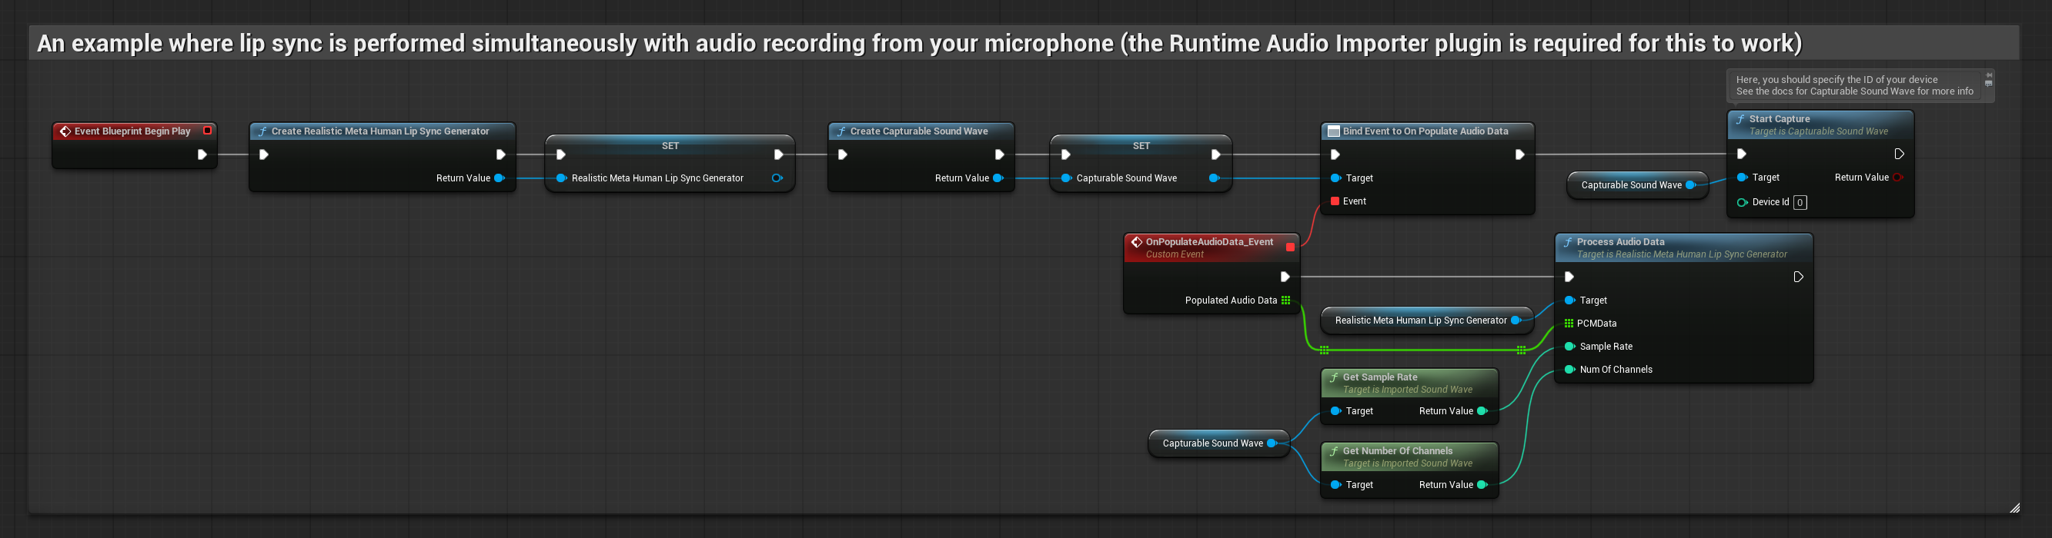Click the Return Value pin of Get Sample Rate
Screen dimensions: 2052x538
1482,411
